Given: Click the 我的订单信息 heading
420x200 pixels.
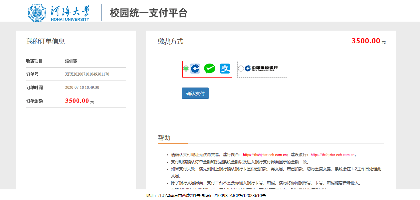Looking at the screenshot, I should 45,41.
